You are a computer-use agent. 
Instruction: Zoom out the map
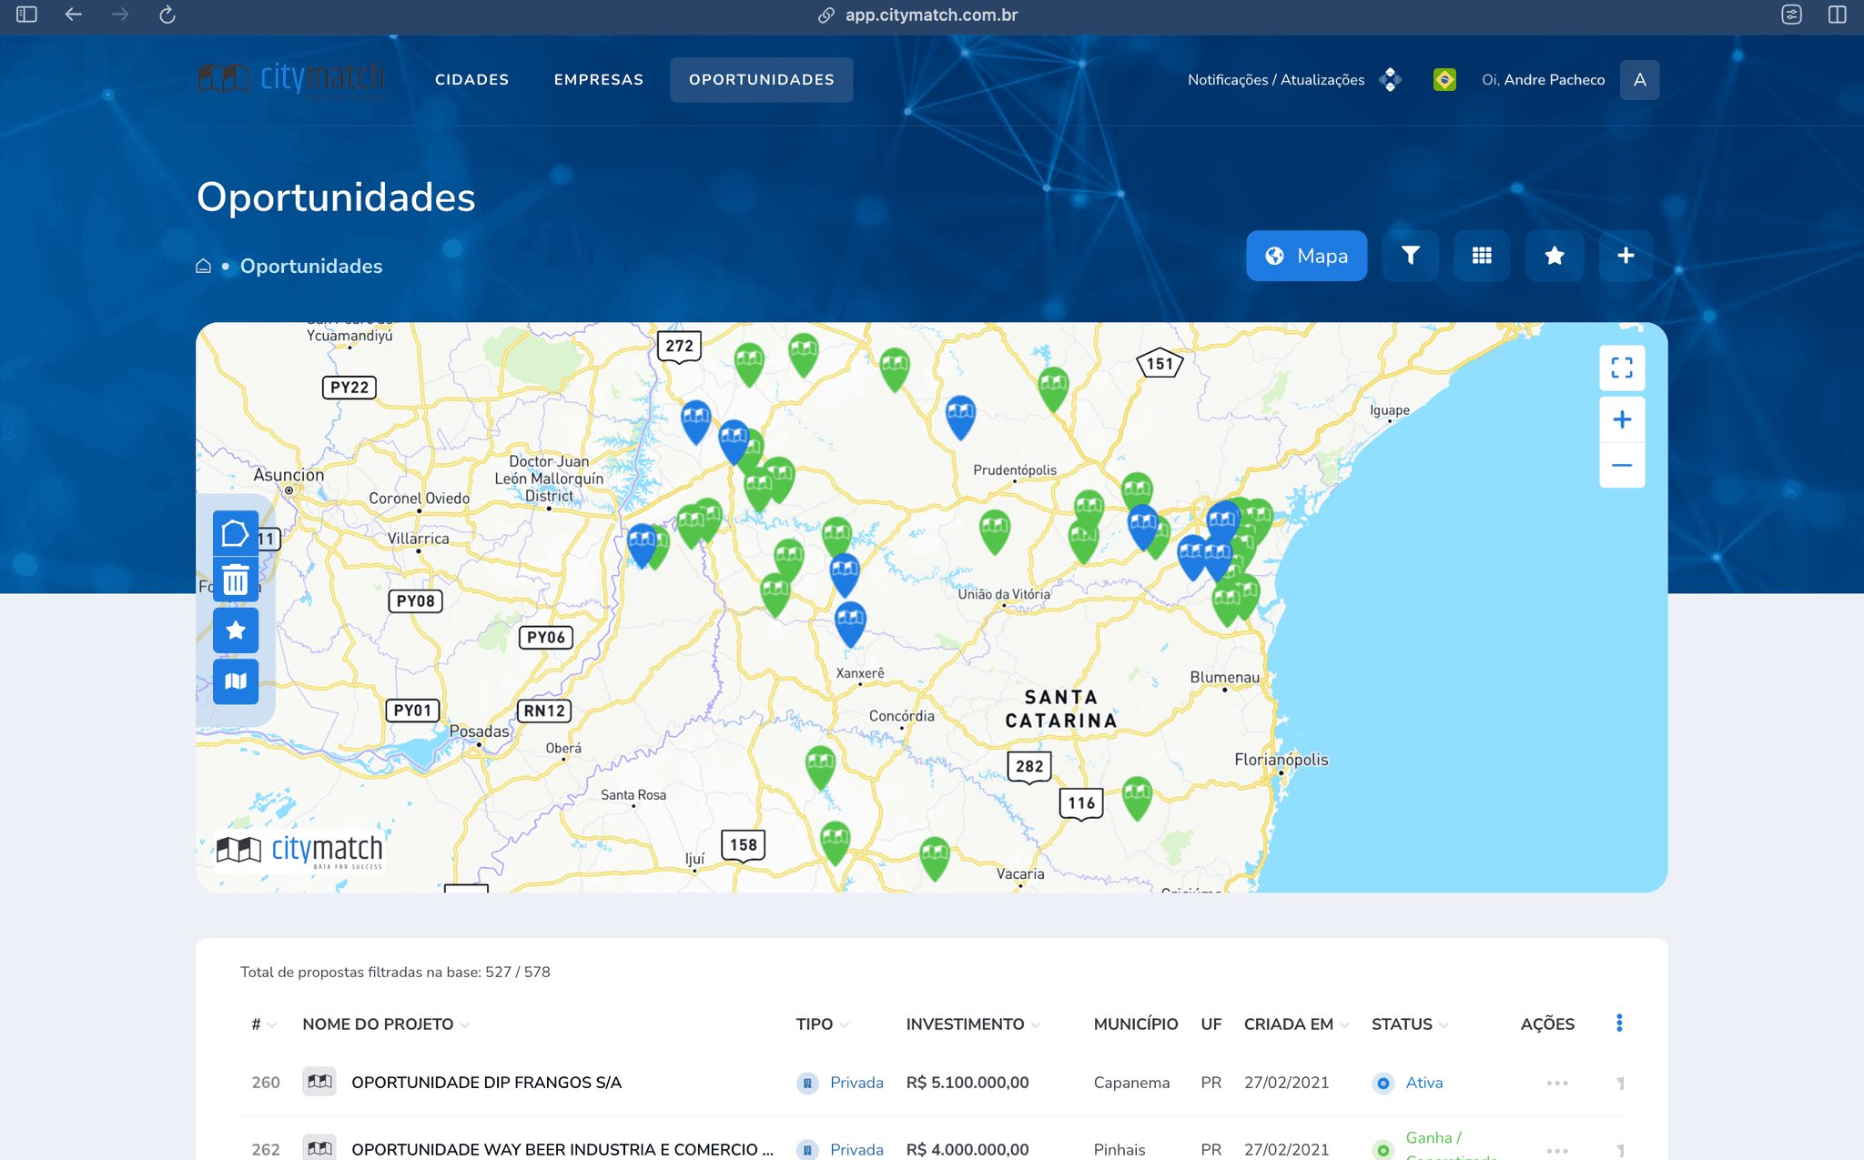(x=1621, y=465)
